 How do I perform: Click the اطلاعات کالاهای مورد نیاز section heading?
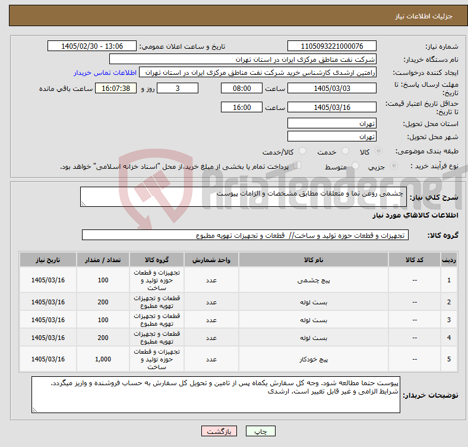point(415,215)
